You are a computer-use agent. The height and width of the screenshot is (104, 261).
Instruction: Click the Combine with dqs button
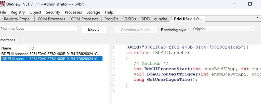(x=135, y=30)
